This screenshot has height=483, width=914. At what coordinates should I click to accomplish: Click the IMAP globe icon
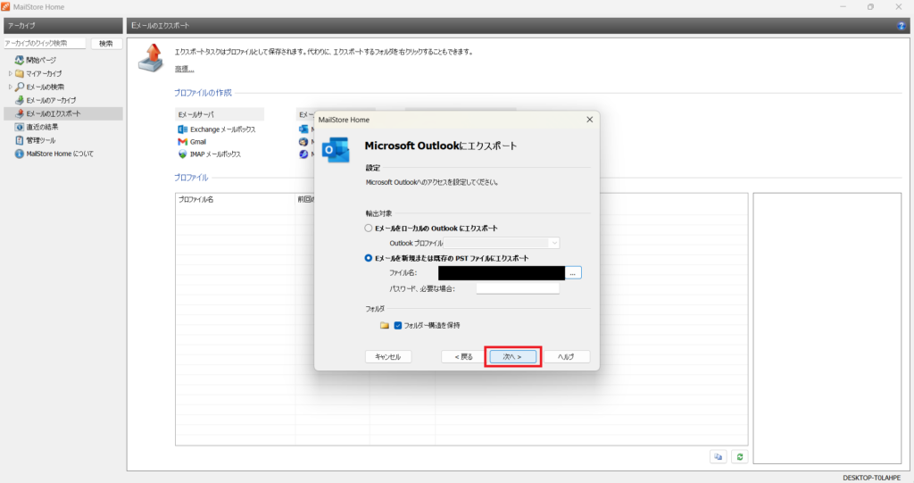[x=182, y=154]
